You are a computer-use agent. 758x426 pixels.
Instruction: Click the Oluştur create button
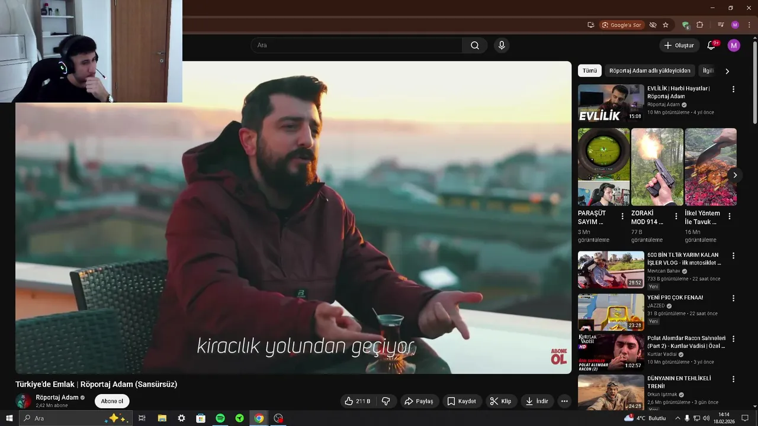pos(679,46)
